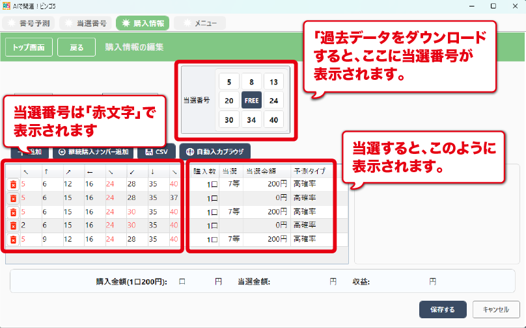Minimize the AIで開運！ビンゴ5 window
Viewport: 526px width, 328px height.
(x=472, y=6)
